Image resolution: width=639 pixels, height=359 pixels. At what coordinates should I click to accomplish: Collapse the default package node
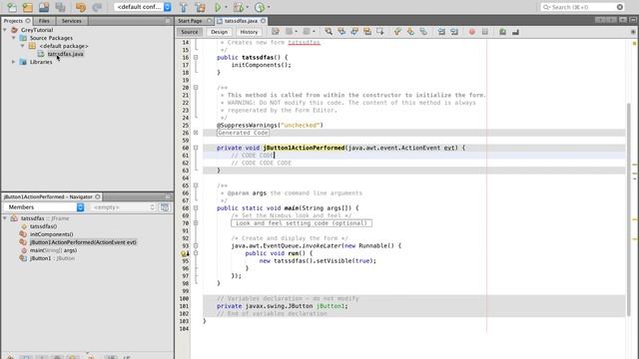pyautogui.click(x=23, y=46)
